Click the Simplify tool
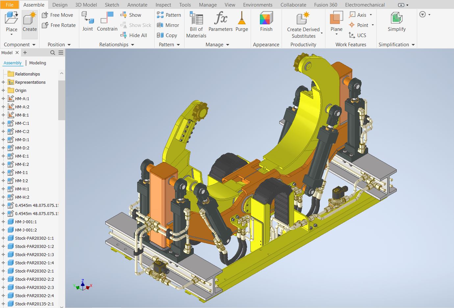Viewport: 454px width, 308px height. 396,22
